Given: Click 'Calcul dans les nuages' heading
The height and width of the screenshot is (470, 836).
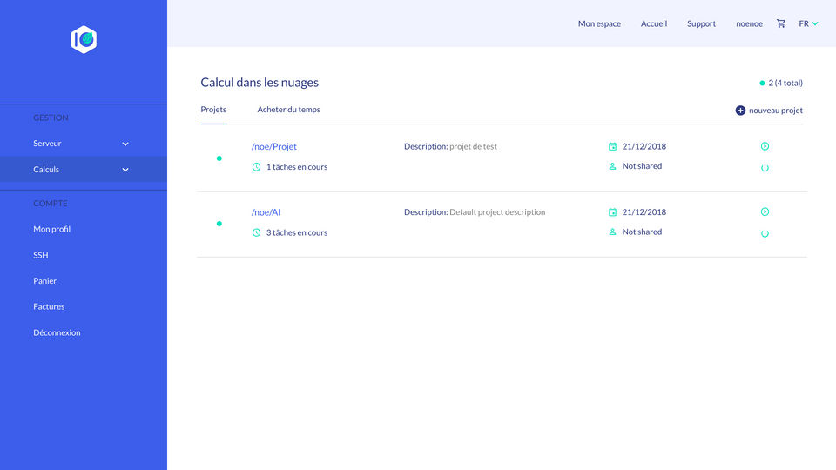Looking at the screenshot, I should [260, 82].
